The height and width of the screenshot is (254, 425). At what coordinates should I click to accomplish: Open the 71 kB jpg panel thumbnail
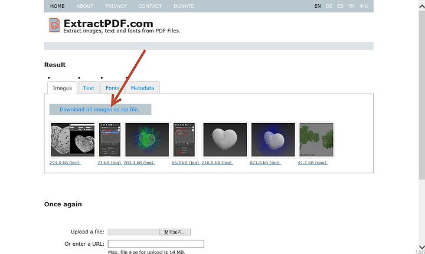[110, 140]
